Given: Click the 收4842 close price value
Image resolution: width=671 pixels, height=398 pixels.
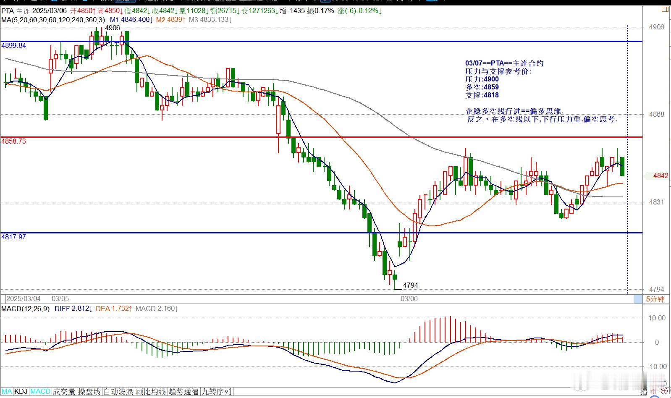Looking at the screenshot, I should point(165,11).
